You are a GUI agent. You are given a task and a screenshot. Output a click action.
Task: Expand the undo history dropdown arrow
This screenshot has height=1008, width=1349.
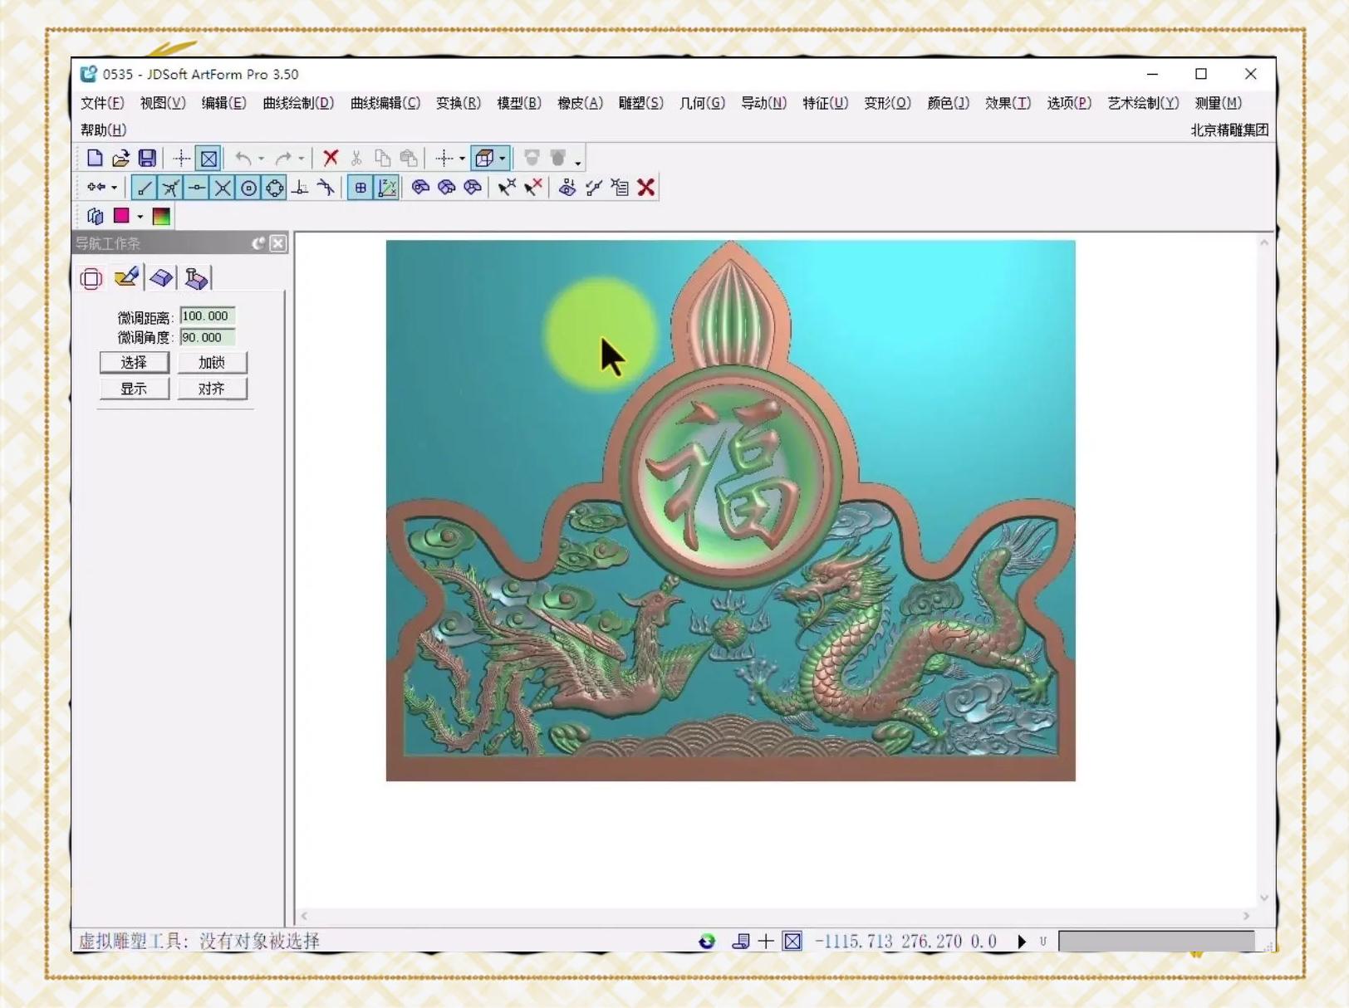point(261,159)
